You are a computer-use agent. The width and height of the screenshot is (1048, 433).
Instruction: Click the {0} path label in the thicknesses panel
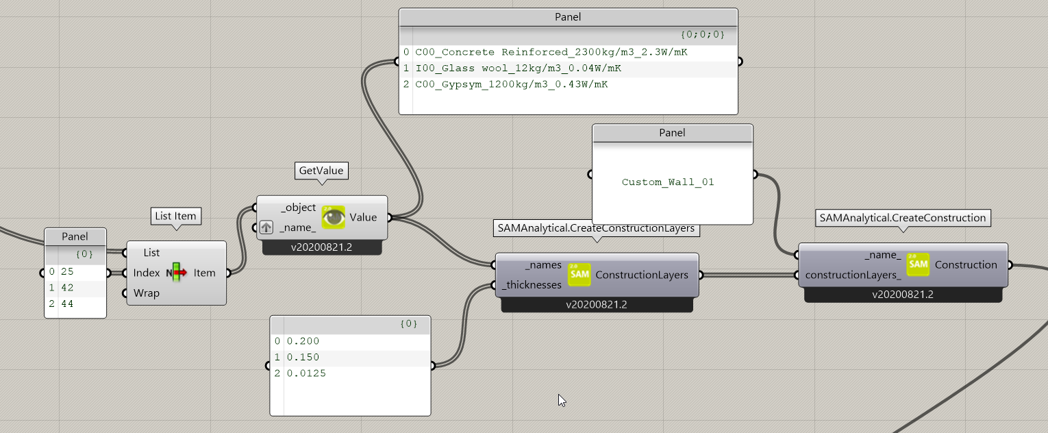click(408, 324)
